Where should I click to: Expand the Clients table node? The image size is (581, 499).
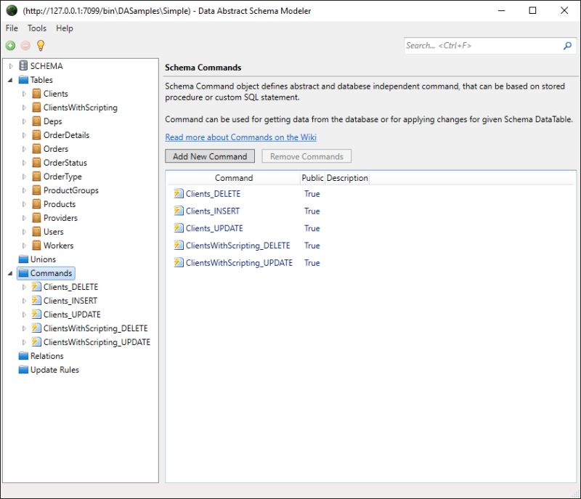tap(24, 94)
